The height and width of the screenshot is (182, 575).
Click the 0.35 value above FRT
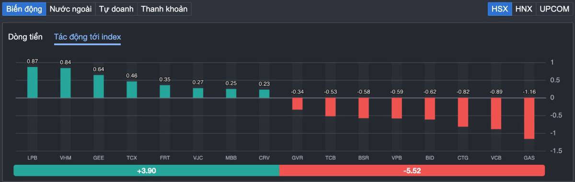tap(165, 80)
